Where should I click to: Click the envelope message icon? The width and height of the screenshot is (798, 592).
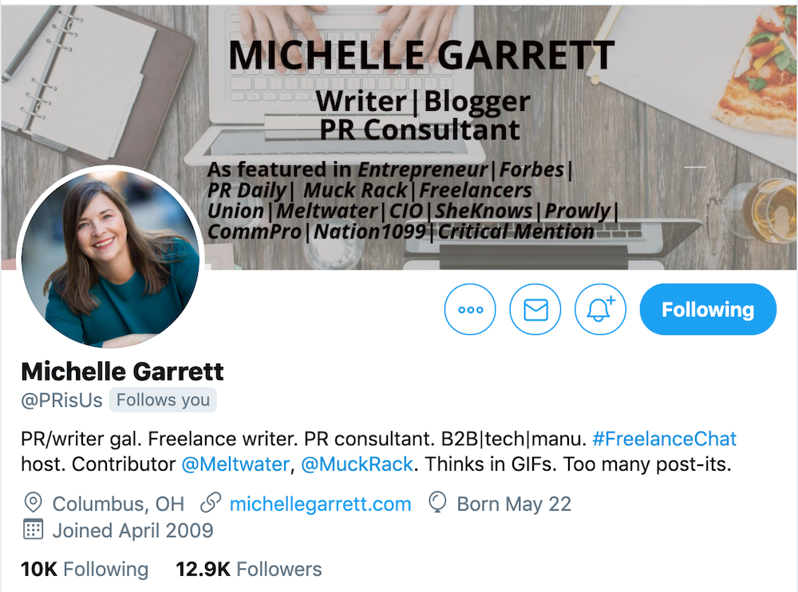(535, 310)
